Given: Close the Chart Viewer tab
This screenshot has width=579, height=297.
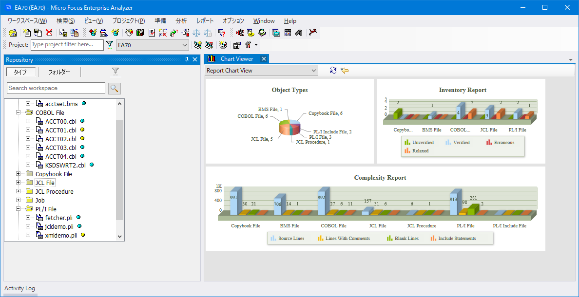Looking at the screenshot, I should 264,58.
